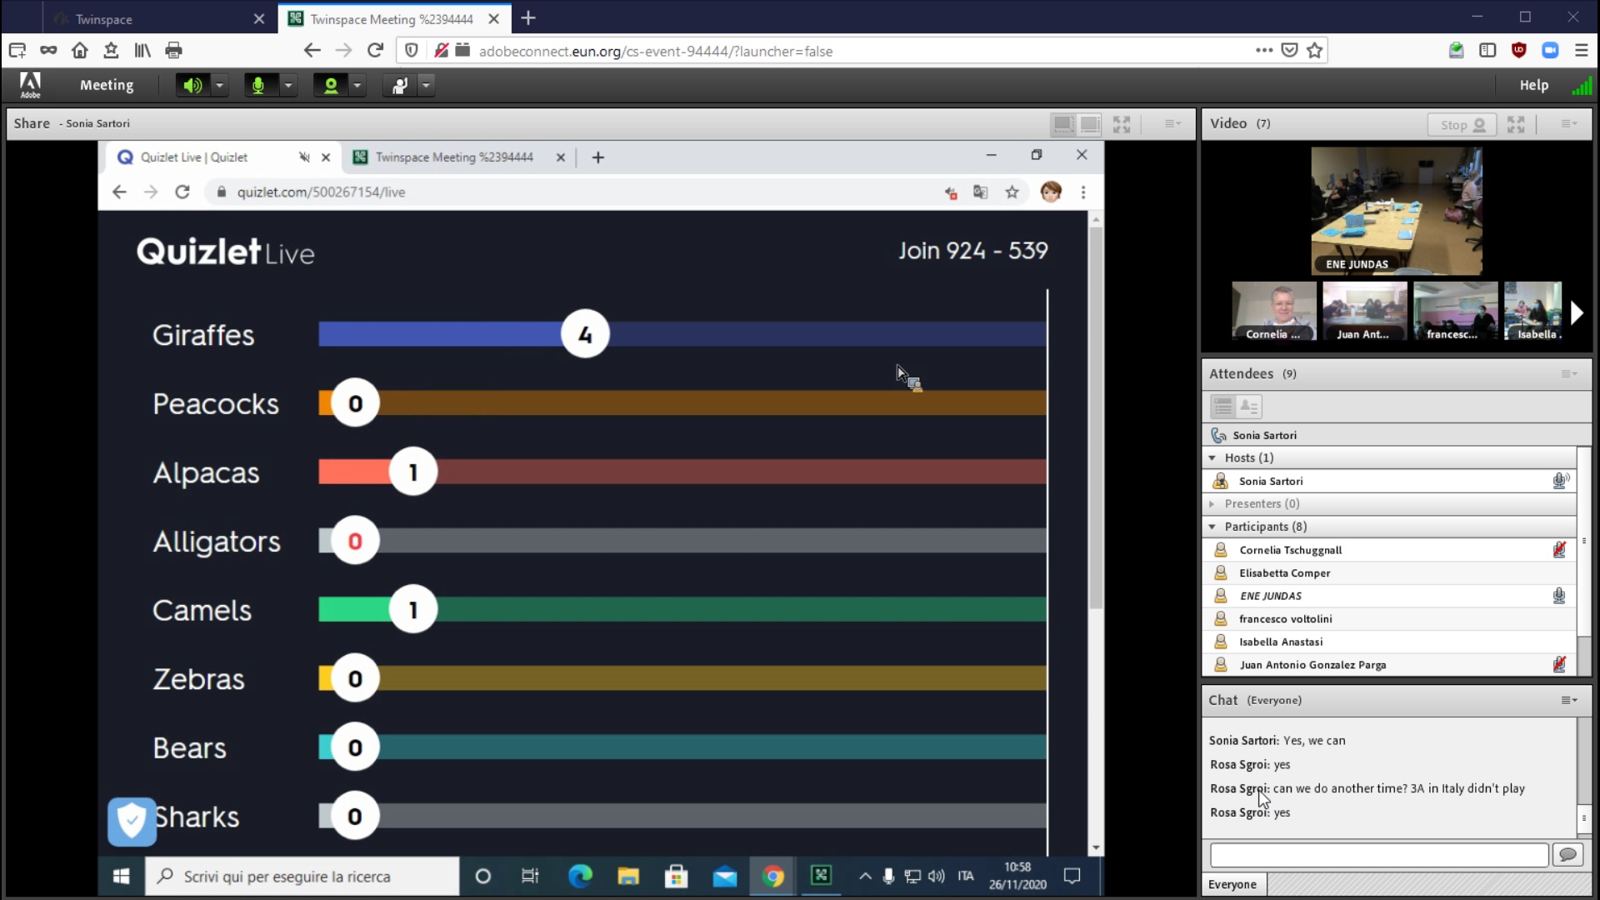The image size is (1600, 900).
Task: Open the Help menu
Action: (x=1533, y=85)
